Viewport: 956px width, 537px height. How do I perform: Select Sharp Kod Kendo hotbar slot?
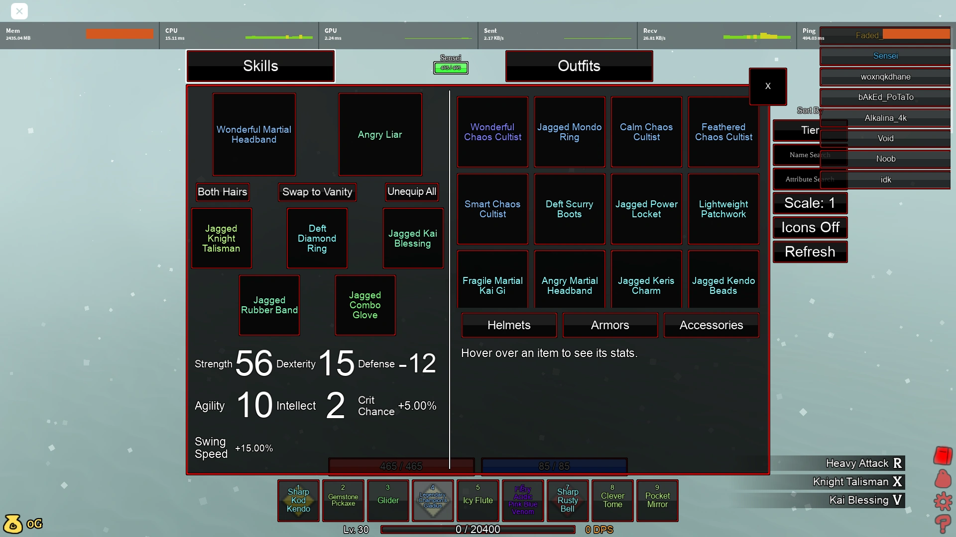coord(298,500)
